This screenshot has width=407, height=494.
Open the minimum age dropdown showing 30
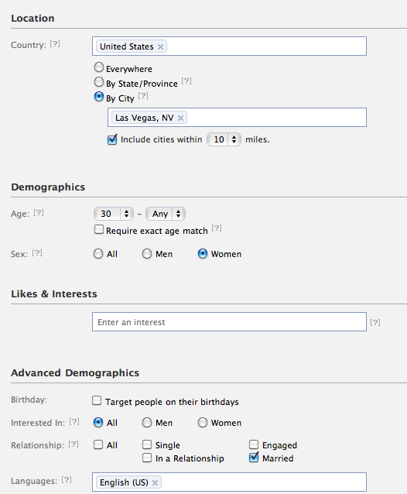tap(114, 214)
